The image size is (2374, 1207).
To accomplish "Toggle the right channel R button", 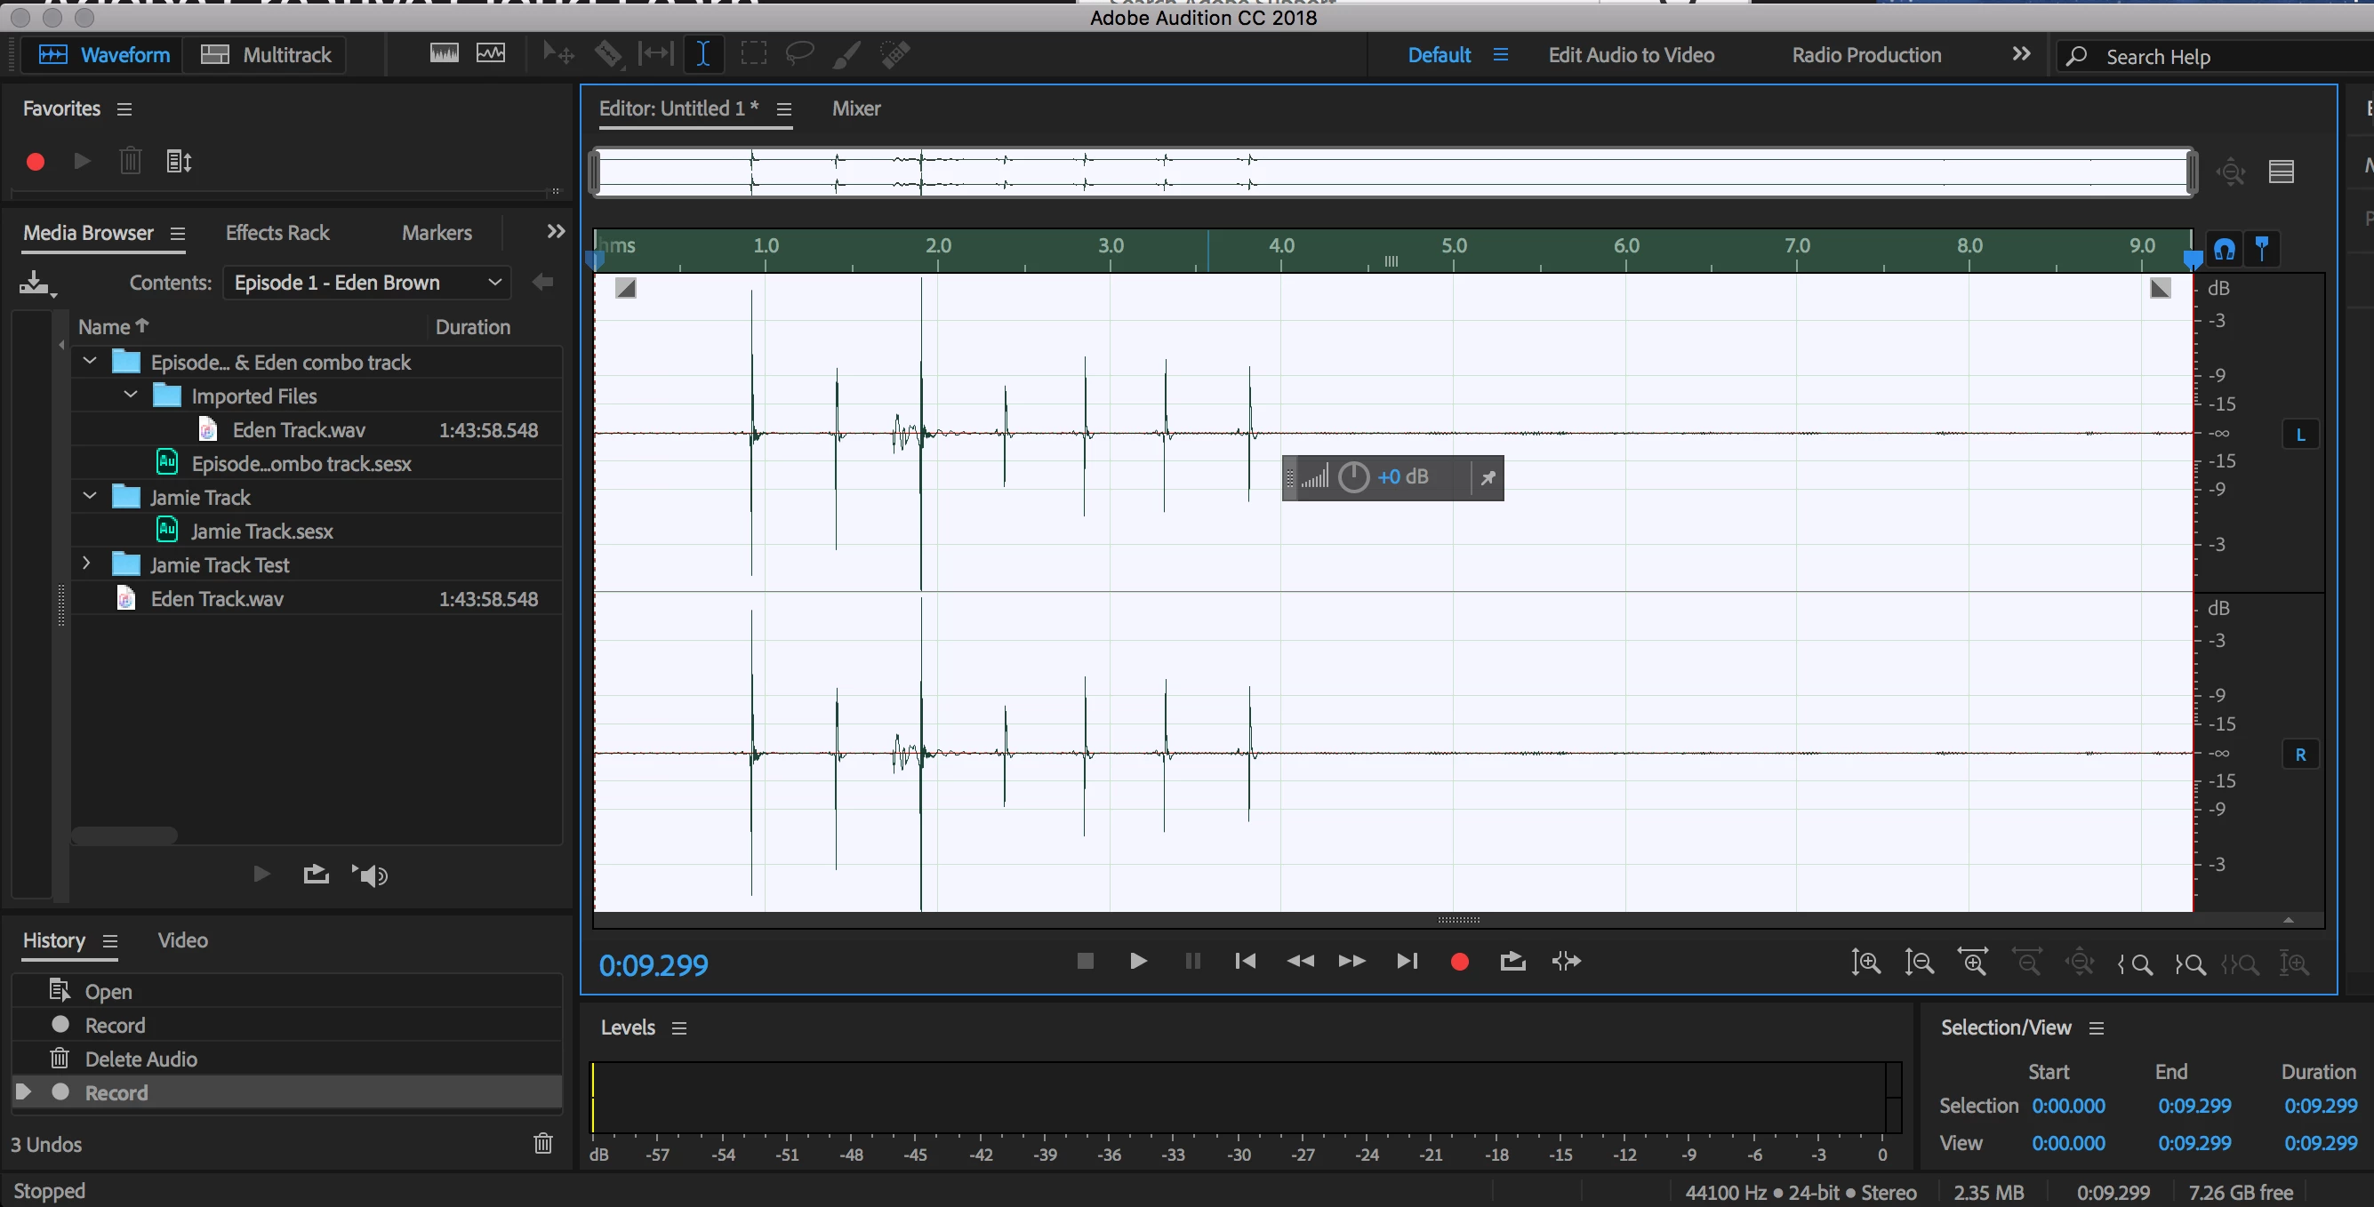I will [2299, 755].
